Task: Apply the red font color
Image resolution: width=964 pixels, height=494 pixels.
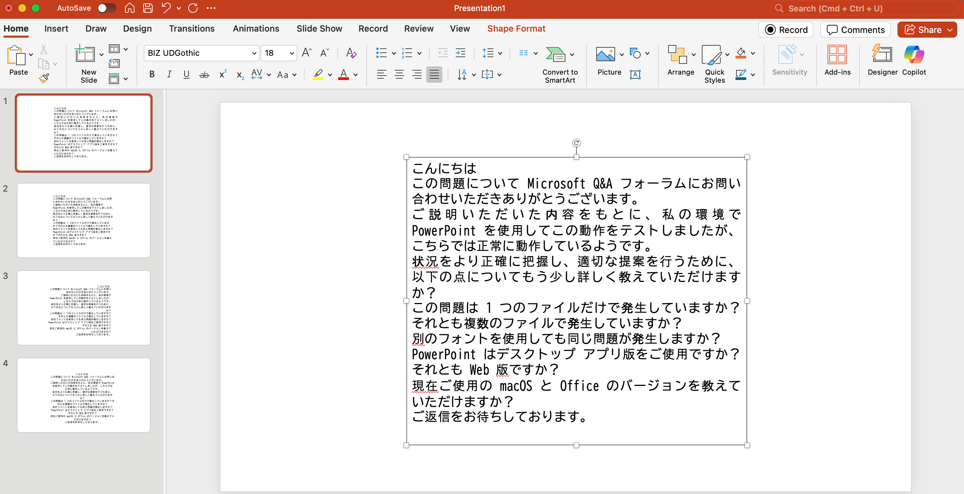Action: [343, 75]
